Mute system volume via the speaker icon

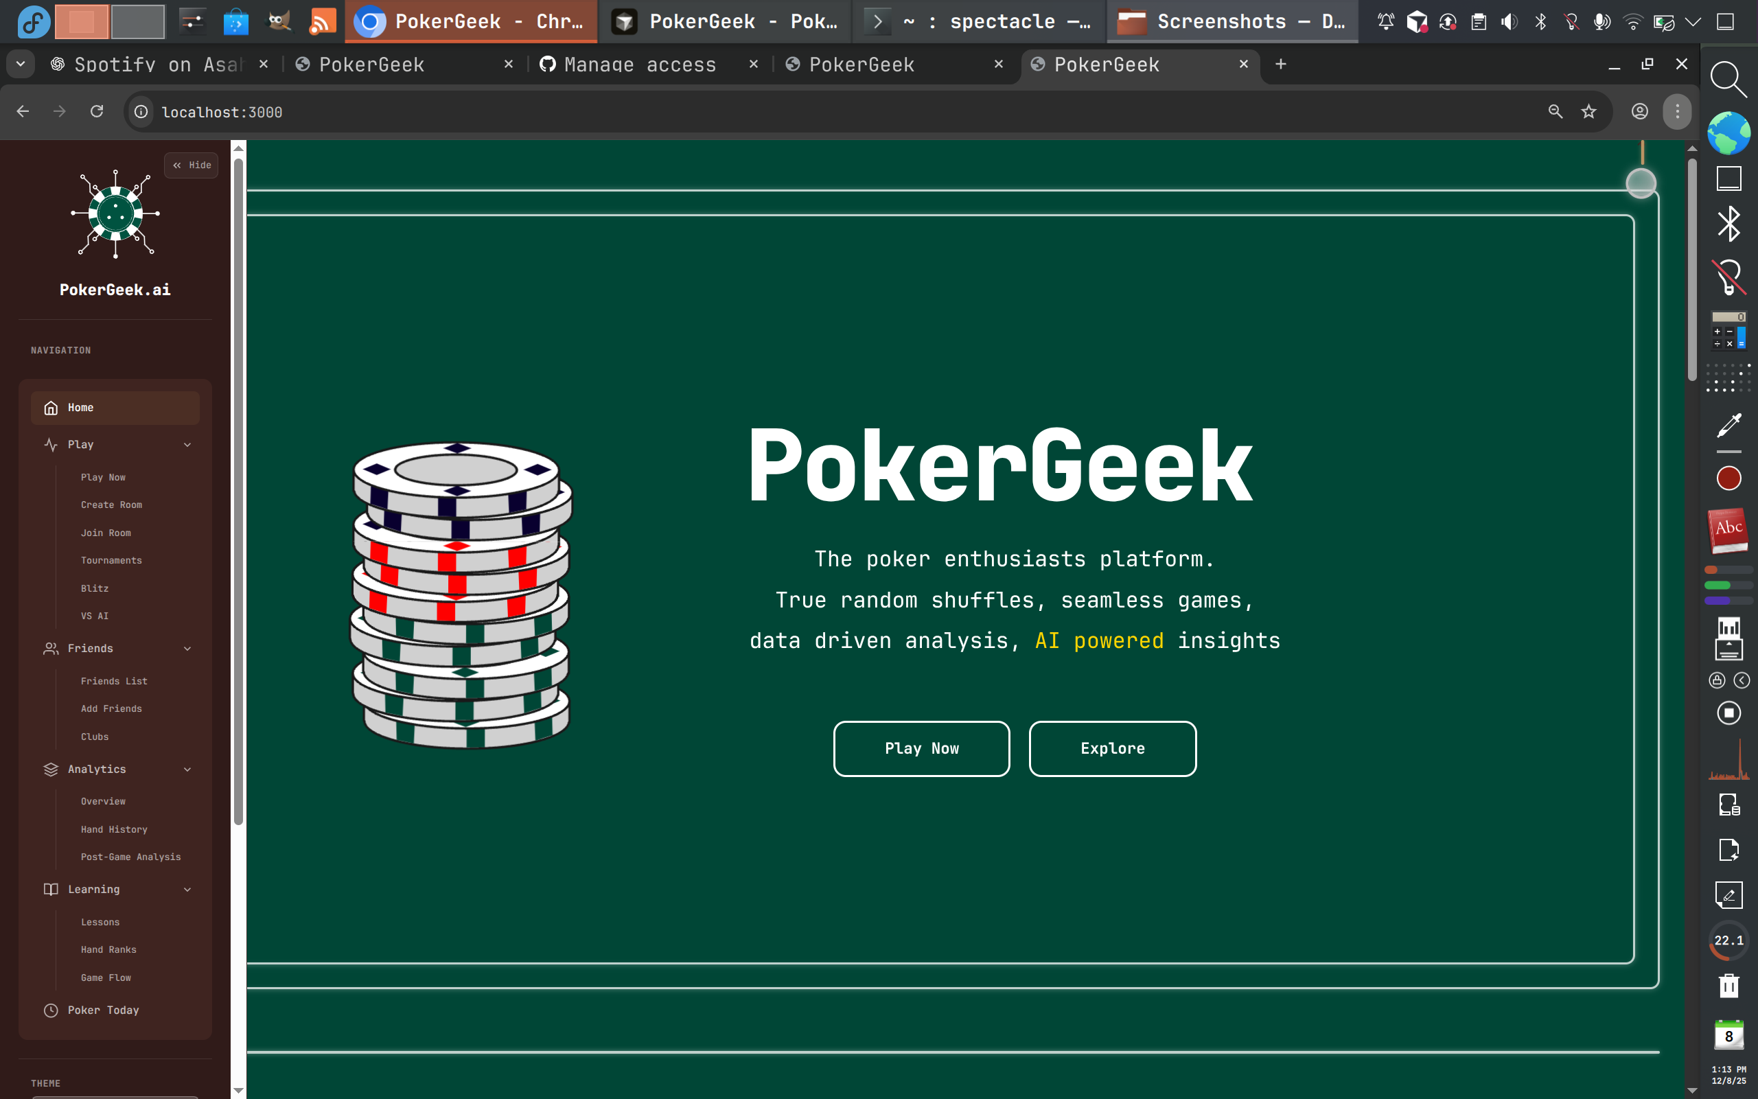pos(1508,21)
